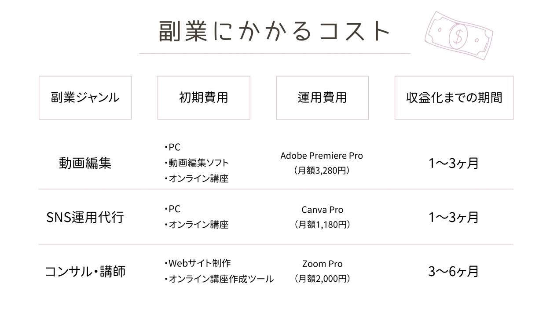
Task: Select the 副業にかかるコスト title text
Action: 275,33
